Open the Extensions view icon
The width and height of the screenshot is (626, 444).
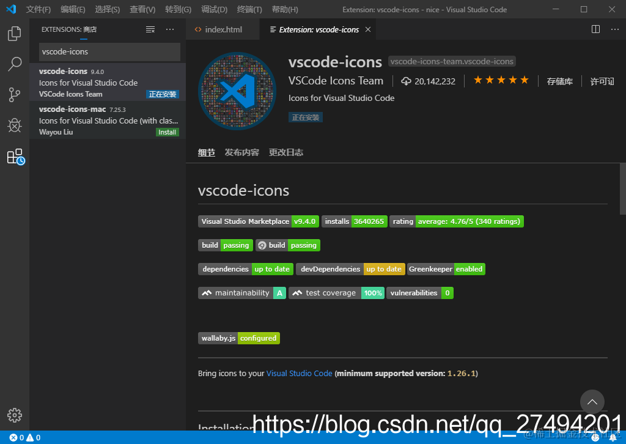(x=16, y=157)
